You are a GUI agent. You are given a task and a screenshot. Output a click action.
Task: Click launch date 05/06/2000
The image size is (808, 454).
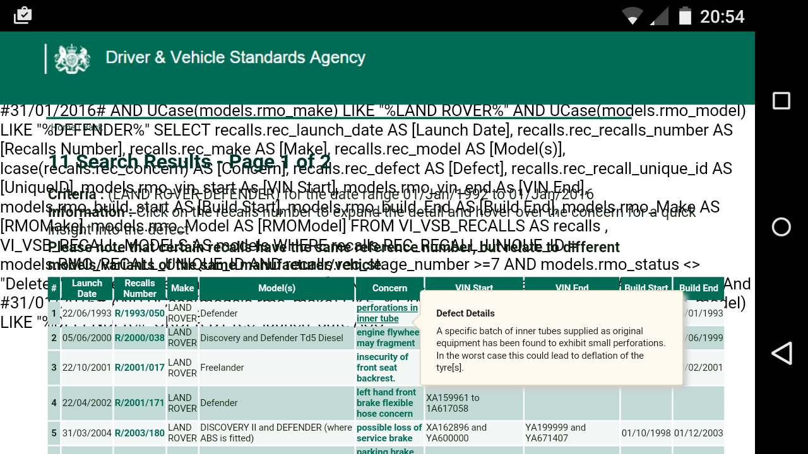(x=87, y=338)
